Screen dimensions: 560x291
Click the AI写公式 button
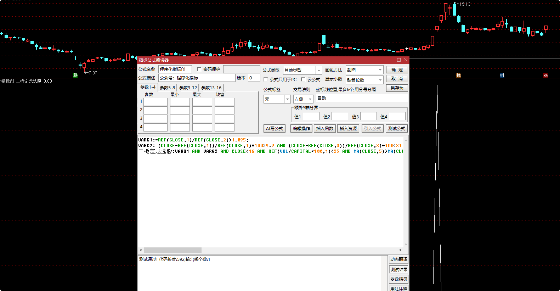[275, 129]
